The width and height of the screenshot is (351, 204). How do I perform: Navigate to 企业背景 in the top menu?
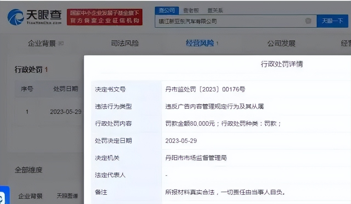(41, 43)
